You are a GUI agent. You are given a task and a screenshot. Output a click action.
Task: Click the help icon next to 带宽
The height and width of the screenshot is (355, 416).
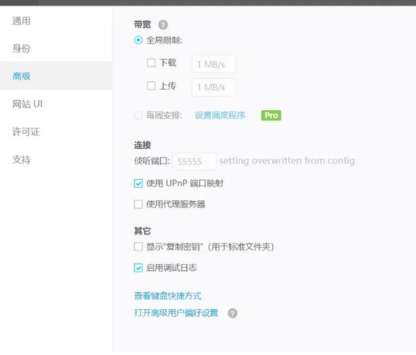click(x=163, y=24)
